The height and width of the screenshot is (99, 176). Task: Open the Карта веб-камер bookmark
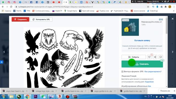[87, 11]
